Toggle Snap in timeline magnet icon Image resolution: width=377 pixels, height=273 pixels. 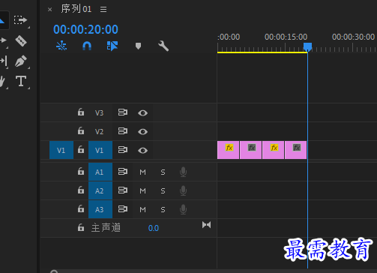[x=87, y=46]
